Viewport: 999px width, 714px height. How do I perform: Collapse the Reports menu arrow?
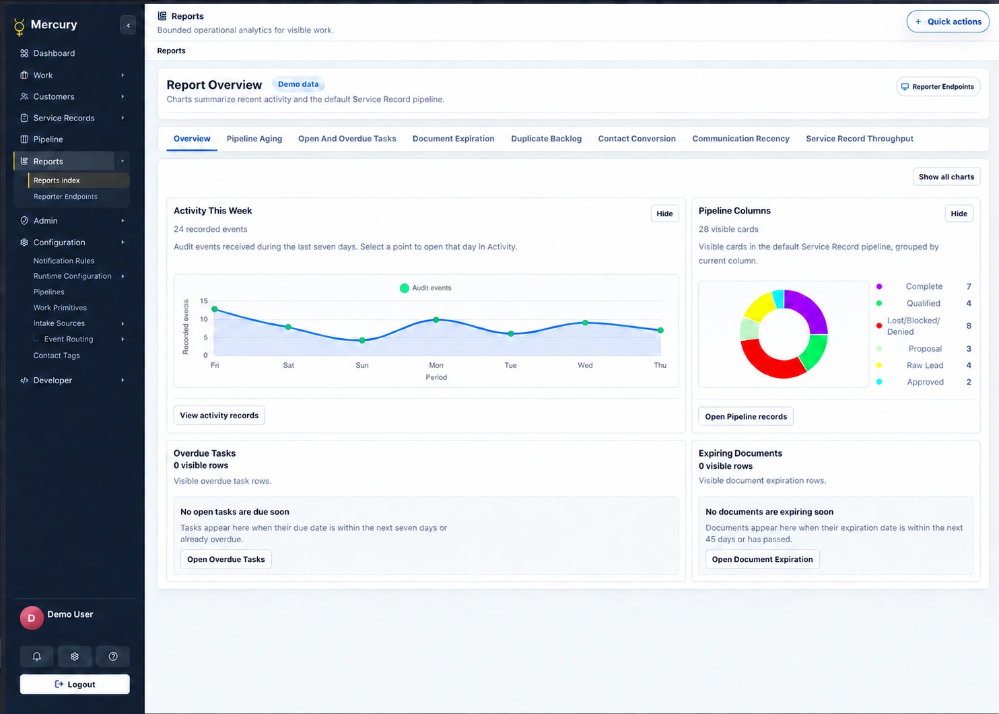pyautogui.click(x=123, y=161)
